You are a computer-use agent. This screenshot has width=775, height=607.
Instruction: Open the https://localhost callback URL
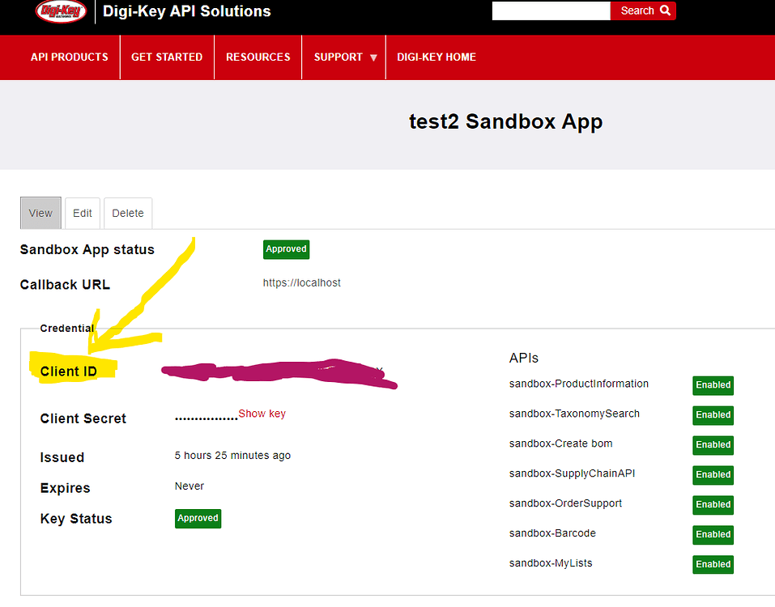(x=301, y=282)
